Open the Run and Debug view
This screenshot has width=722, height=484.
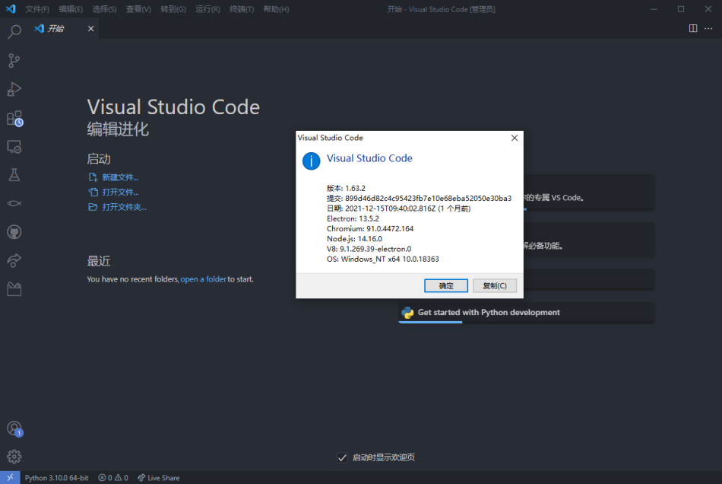[14, 89]
